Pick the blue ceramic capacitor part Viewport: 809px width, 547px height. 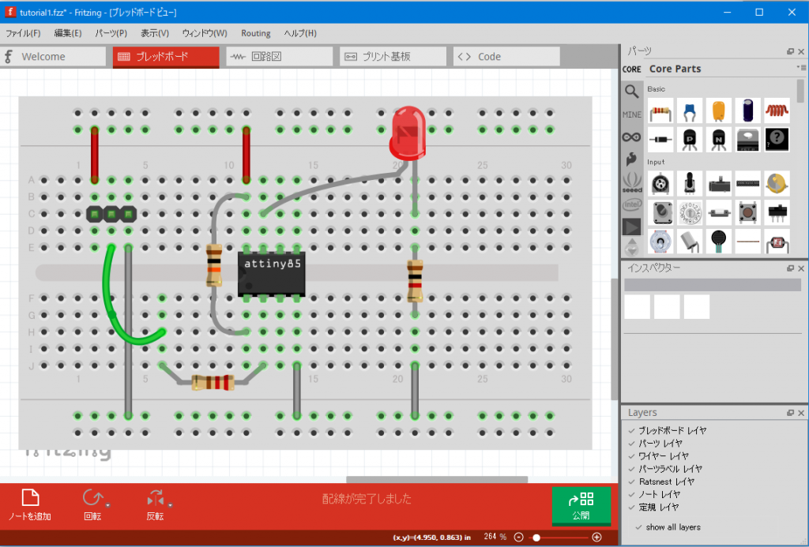tap(690, 111)
